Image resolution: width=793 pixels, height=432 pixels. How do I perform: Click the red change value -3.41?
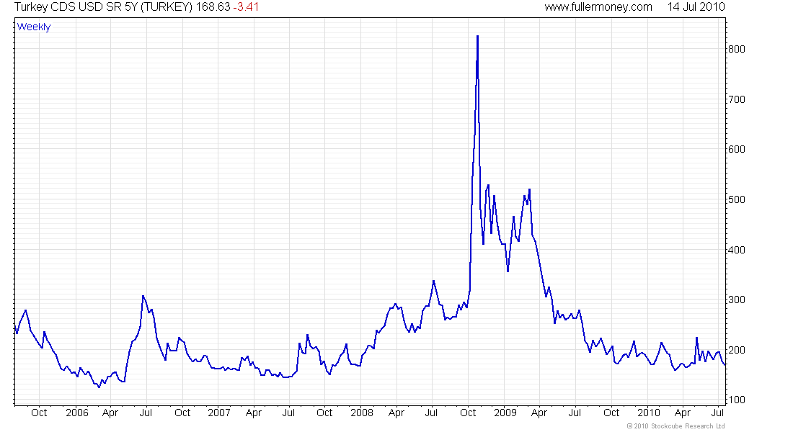click(246, 7)
